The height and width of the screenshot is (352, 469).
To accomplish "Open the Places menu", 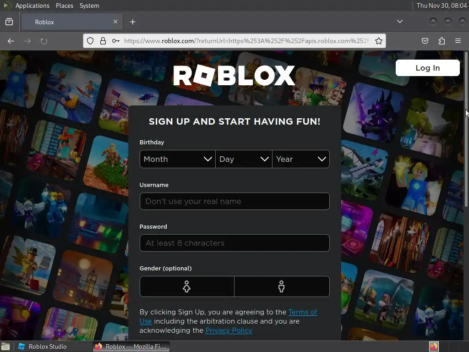I will (x=64, y=5).
